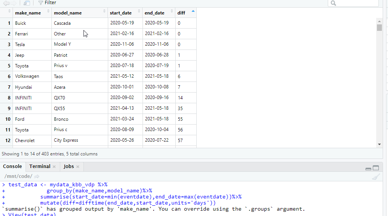Open the Filter tool

(47, 3)
